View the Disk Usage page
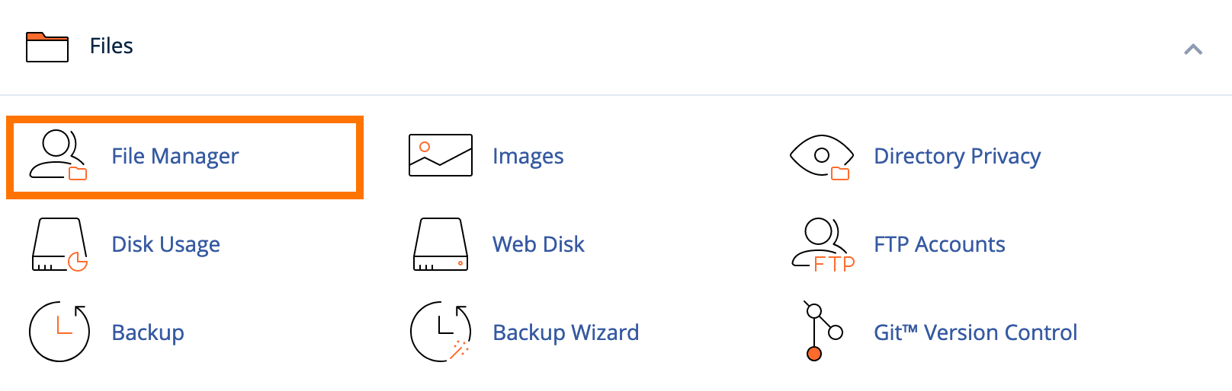 [x=165, y=244]
